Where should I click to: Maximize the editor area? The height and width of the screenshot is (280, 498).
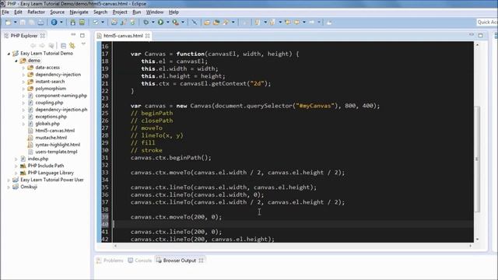pyautogui.click(x=481, y=35)
